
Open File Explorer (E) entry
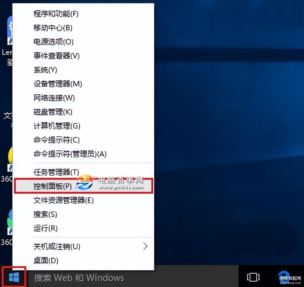point(83,200)
